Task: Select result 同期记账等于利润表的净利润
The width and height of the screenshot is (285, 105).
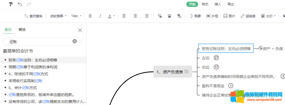Action: point(43,67)
